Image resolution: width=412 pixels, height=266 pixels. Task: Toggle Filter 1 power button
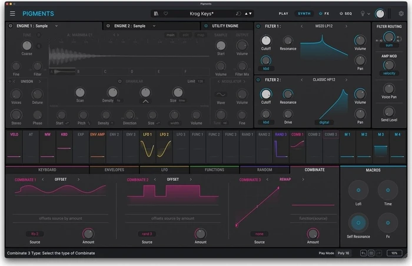(258, 26)
